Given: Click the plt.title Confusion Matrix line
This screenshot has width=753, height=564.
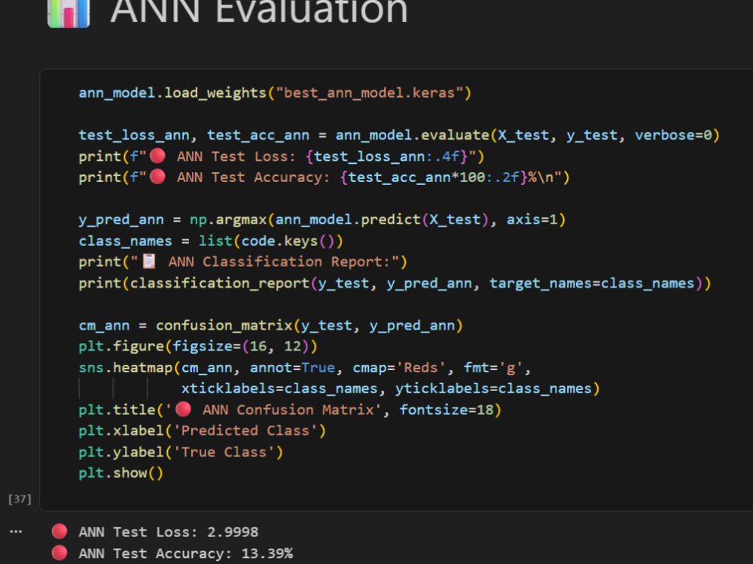Looking at the screenshot, I should [290, 410].
